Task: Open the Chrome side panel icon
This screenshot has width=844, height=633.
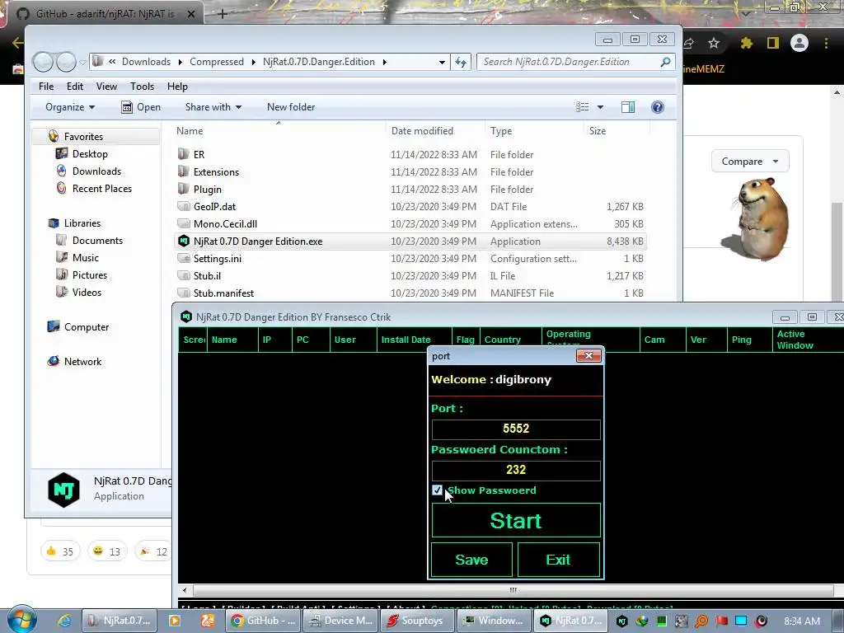Action: pyautogui.click(x=773, y=43)
